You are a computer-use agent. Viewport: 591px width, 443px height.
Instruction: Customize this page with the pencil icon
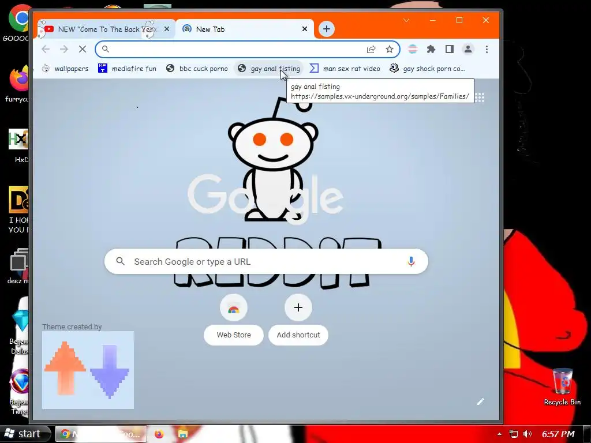481,401
